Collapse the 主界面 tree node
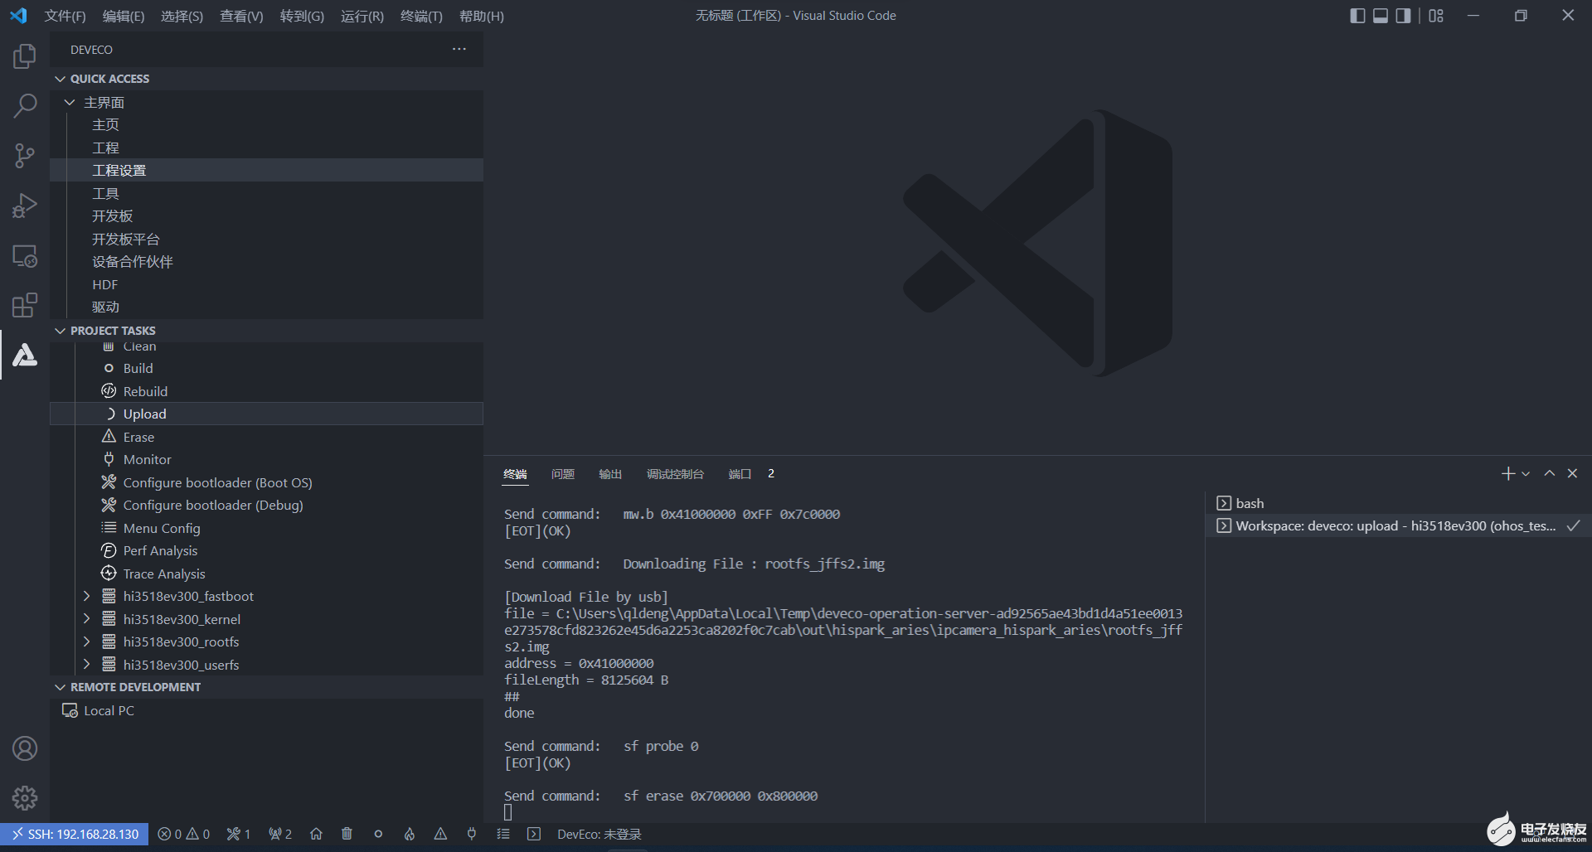The width and height of the screenshot is (1592, 852). coord(70,102)
